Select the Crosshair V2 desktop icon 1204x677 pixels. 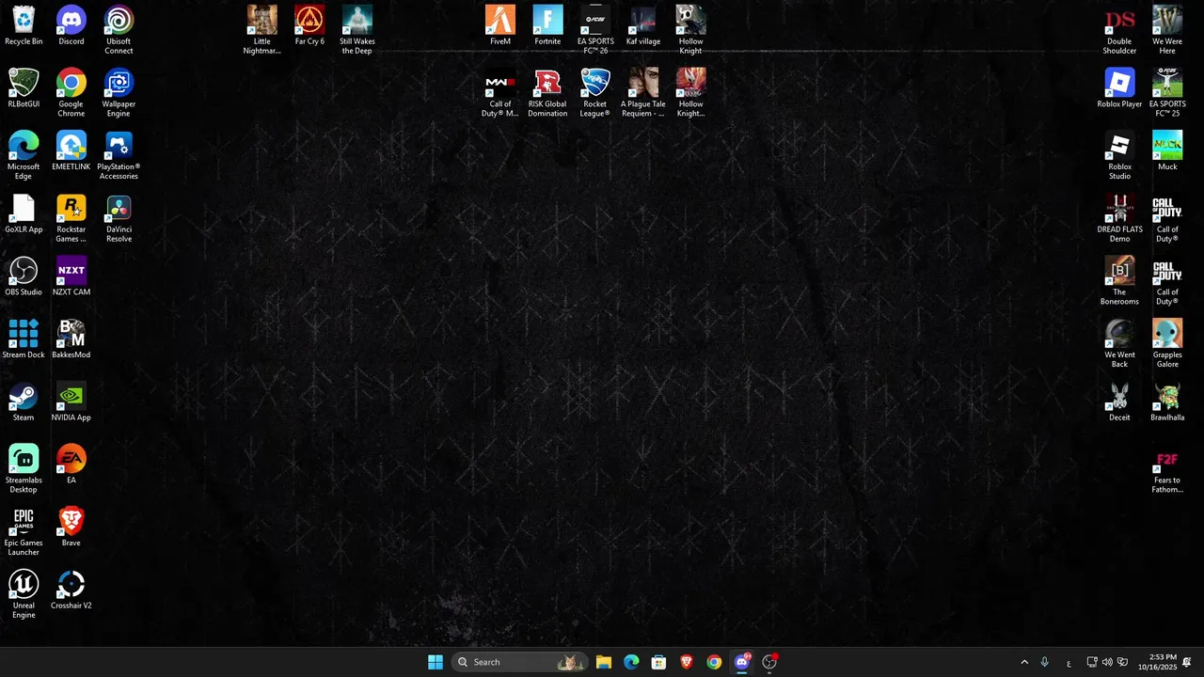71,590
